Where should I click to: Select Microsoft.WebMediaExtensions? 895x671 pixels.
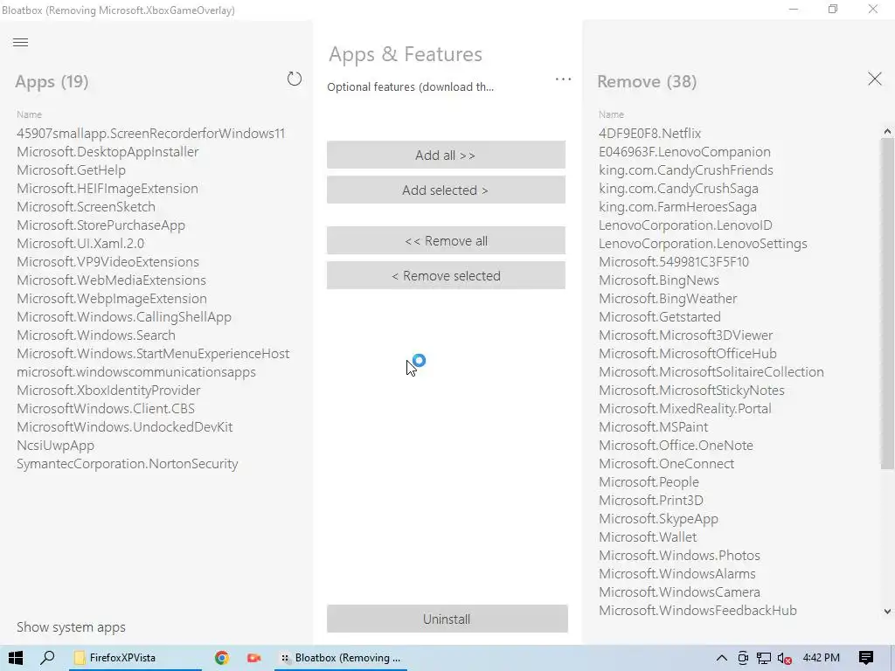111,280
